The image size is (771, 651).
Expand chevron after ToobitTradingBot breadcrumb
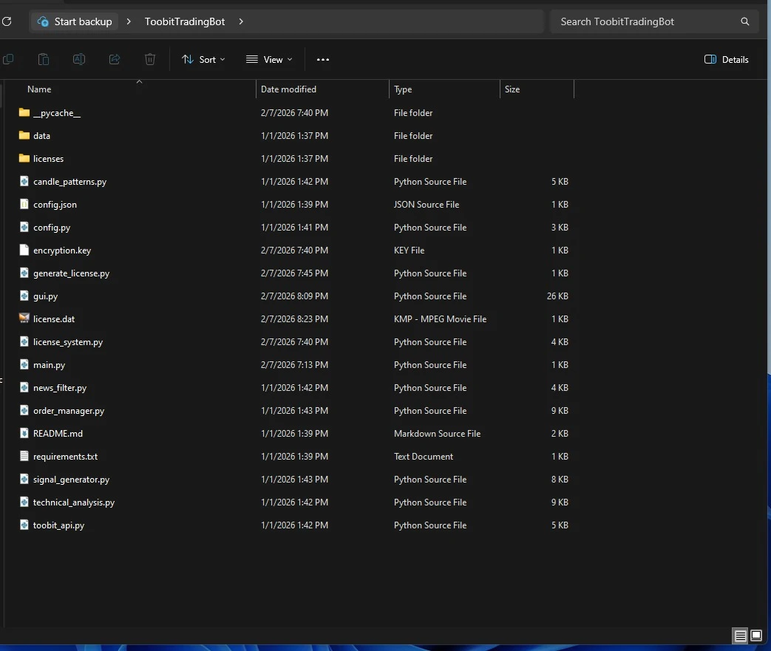point(241,21)
